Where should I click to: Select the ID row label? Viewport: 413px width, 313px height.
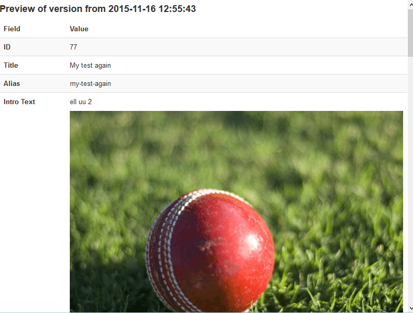click(7, 47)
